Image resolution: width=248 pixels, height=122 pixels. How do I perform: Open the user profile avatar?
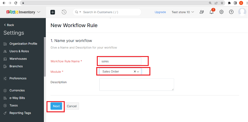pyautogui.click(x=242, y=12)
